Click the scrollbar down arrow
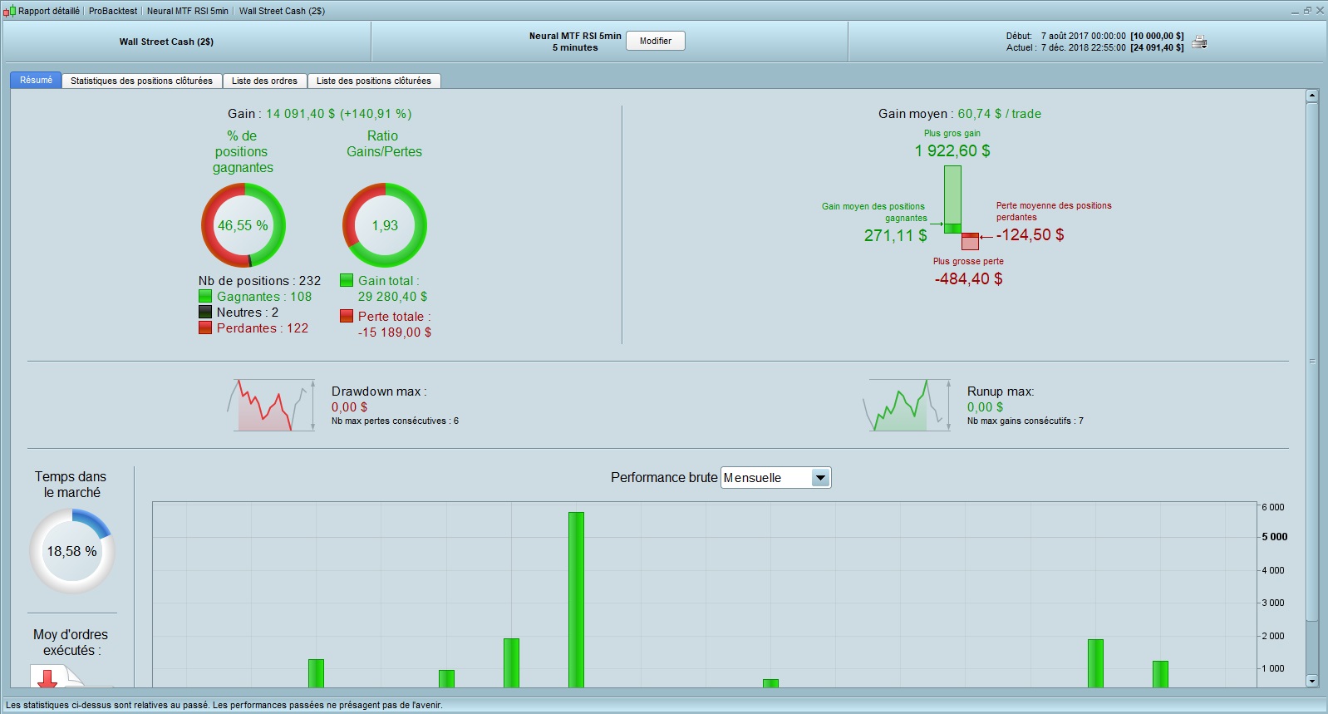1328x714 pixels. [1312, 681]
